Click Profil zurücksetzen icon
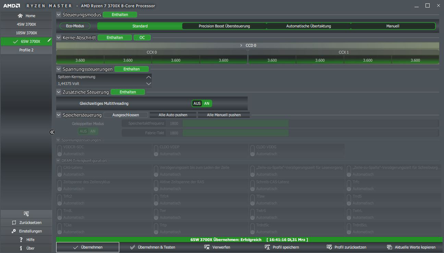The height and width of the screenshot is (253, 444). coord(329,247)
